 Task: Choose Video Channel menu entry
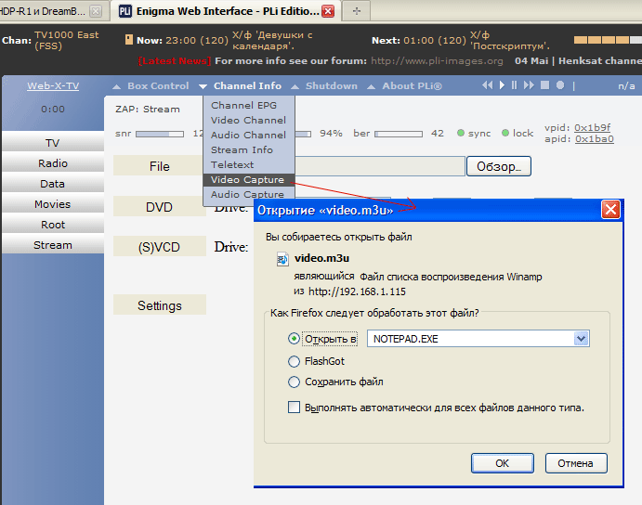(x=248, y=121)
